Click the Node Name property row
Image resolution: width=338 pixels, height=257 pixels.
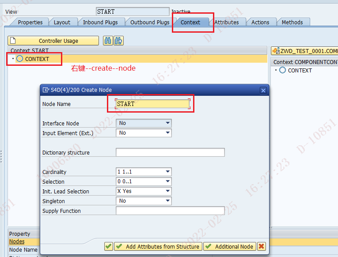[x=24, y=249]
